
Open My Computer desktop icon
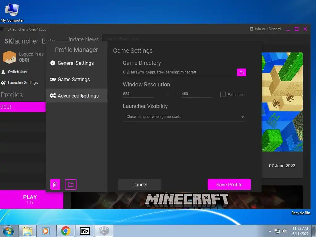click(x=12, y=12)
